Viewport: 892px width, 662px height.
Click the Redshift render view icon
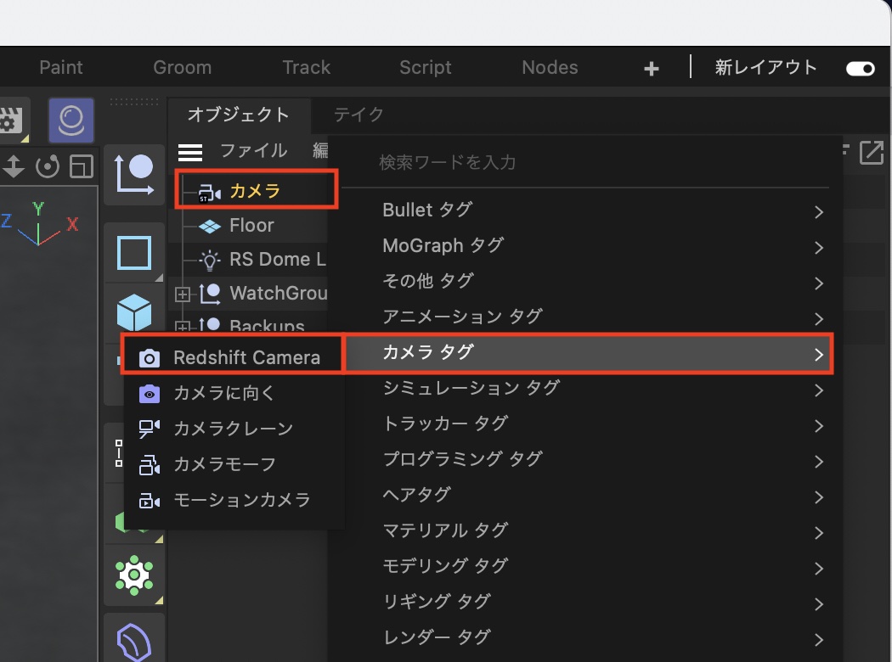[71, 120]
